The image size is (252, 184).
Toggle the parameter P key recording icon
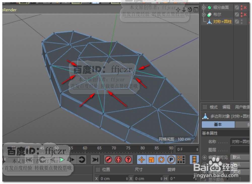(171, 160)
